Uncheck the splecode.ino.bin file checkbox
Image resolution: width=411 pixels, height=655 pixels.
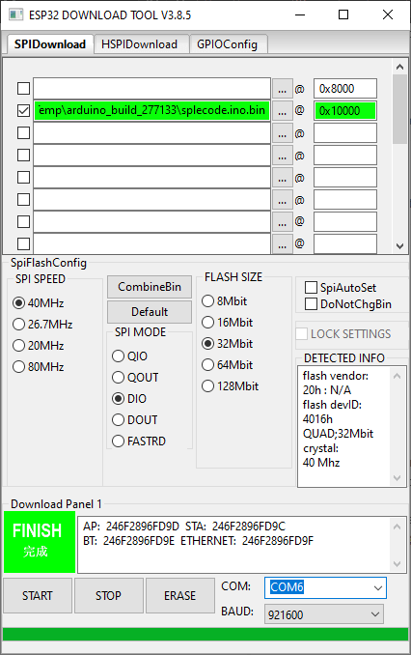pos(23,111)
